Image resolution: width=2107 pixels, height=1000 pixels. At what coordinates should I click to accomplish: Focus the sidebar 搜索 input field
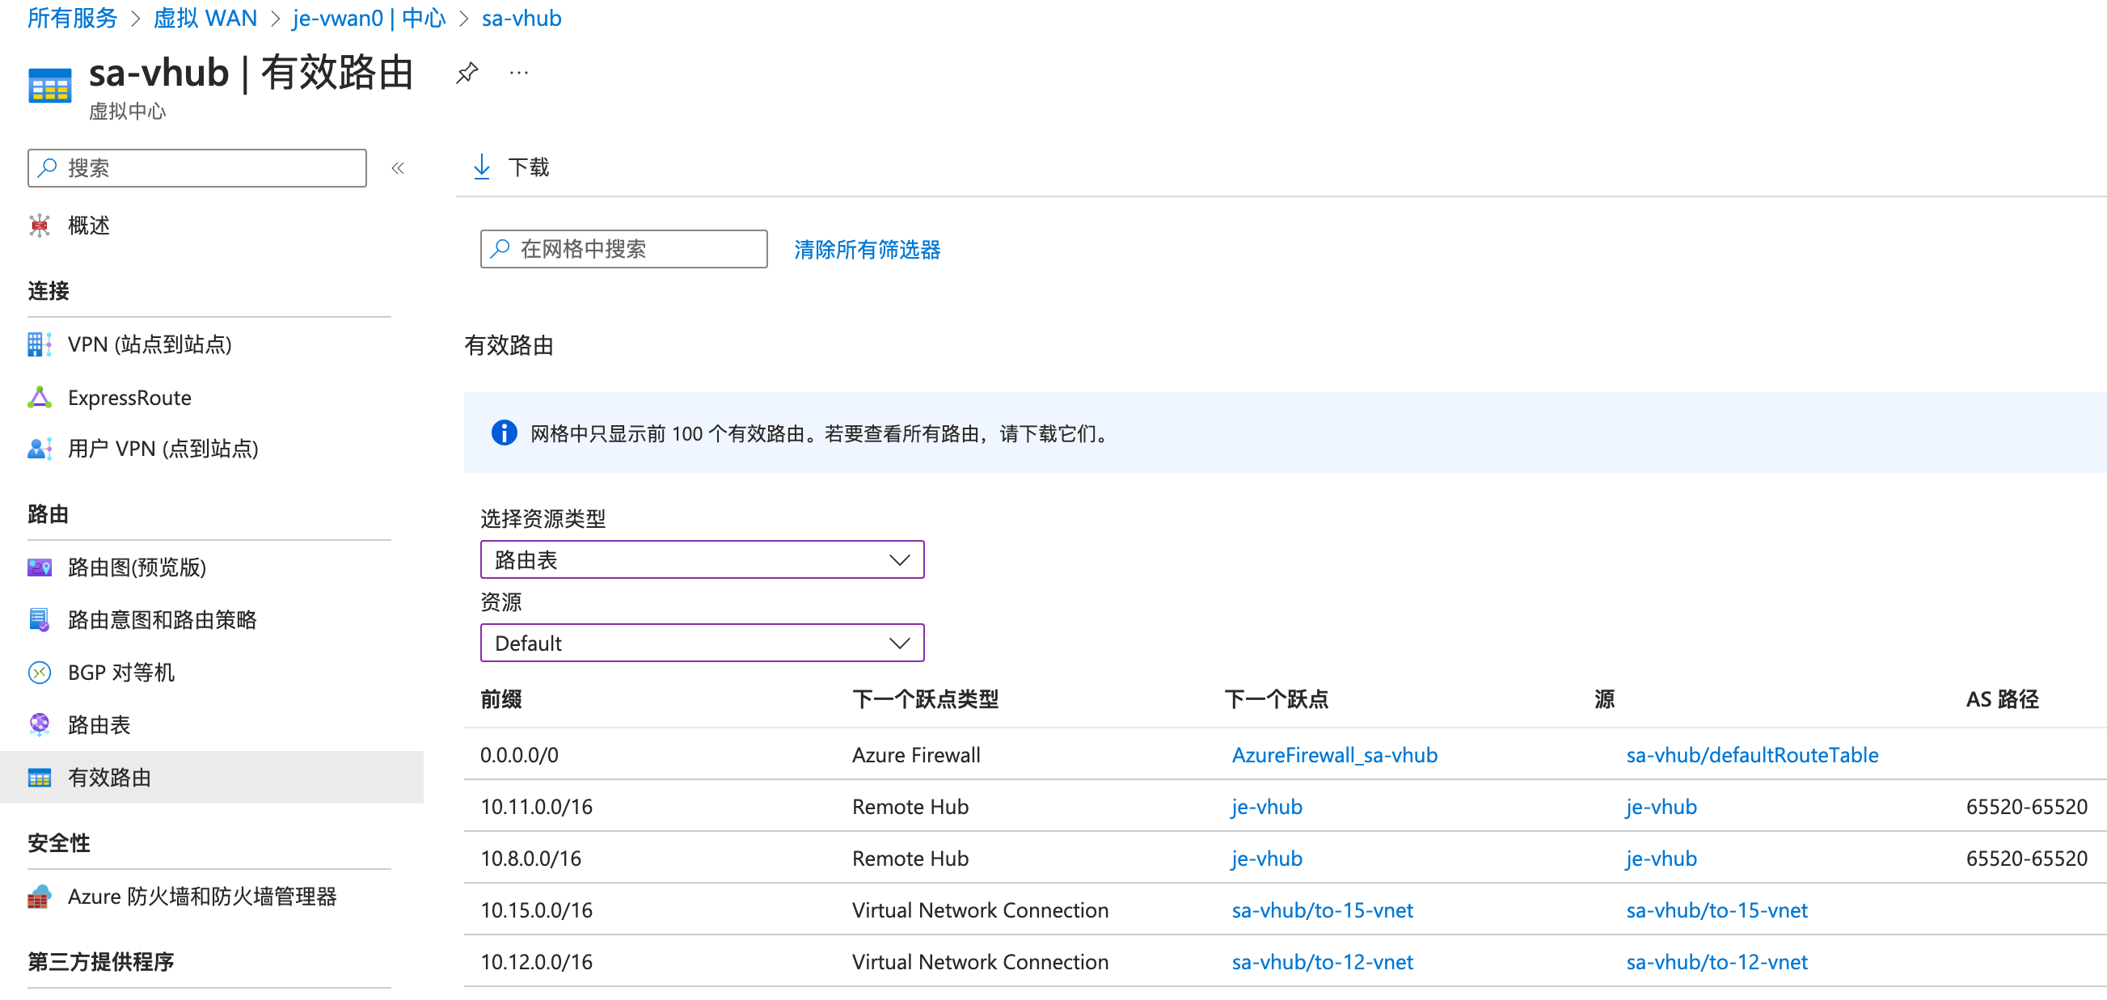point(197,167)
